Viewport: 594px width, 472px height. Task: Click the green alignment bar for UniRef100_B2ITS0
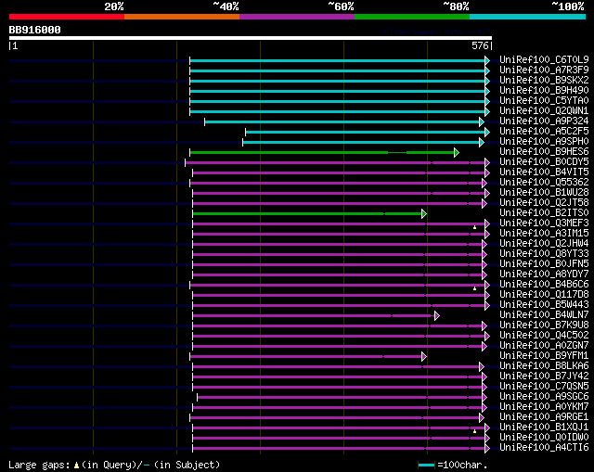(x=307, y=214)
